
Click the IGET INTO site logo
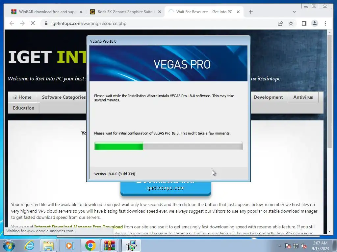[x=47, y=57]
